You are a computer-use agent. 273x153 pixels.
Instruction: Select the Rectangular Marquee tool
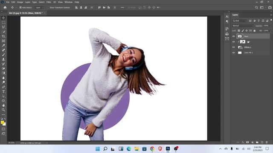[x=3, y=23]
